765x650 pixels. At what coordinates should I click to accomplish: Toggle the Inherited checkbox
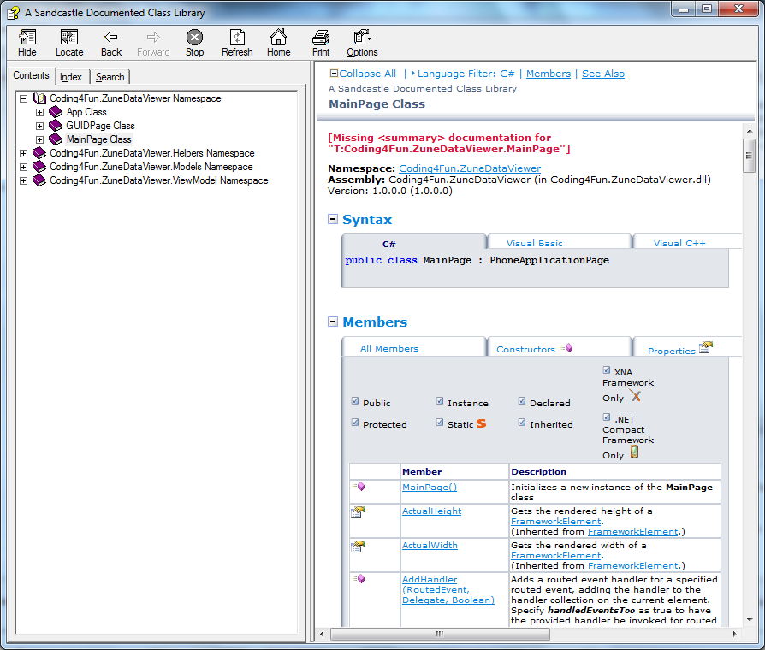point(522,422)
